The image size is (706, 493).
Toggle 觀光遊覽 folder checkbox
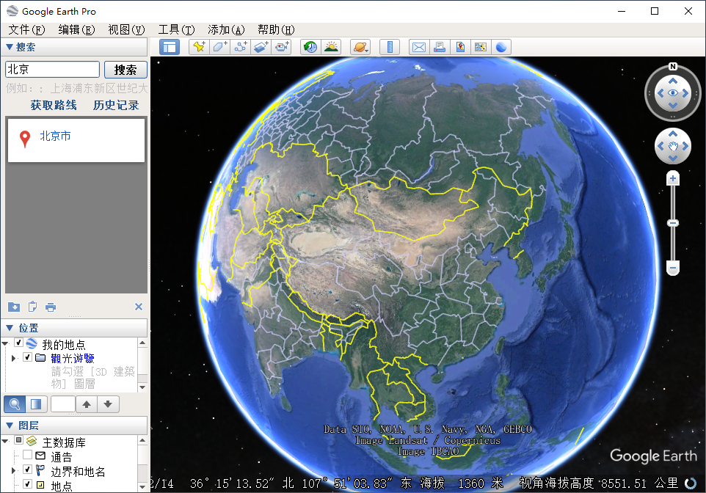(27, 357)
